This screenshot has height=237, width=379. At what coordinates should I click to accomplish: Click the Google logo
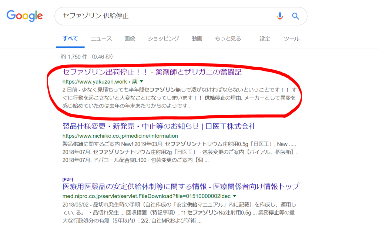24,16
